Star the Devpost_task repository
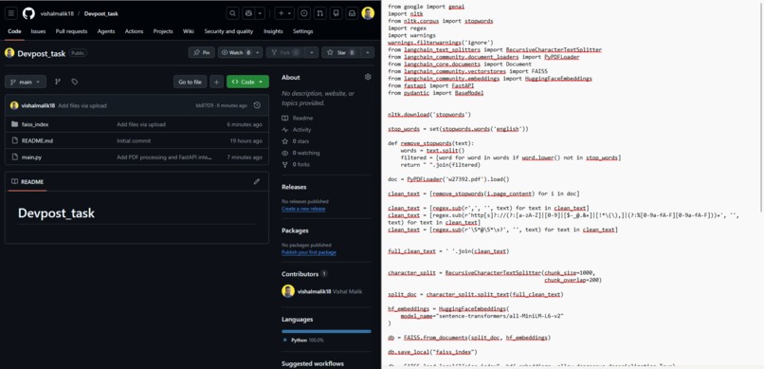 tap(340, 52)
